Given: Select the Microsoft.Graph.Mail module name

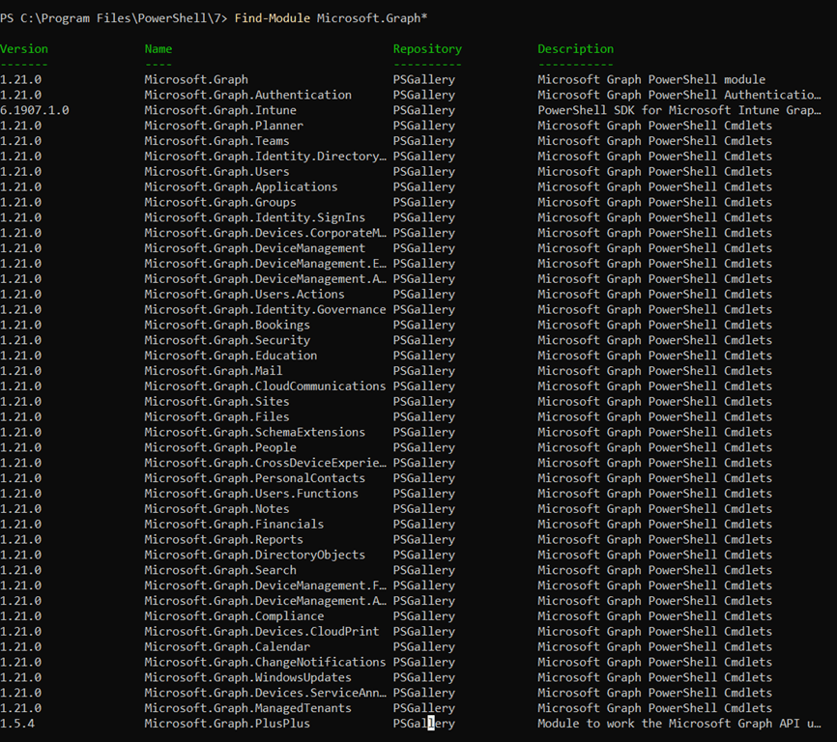Looking at the screenshot, I should coord(213,371).
